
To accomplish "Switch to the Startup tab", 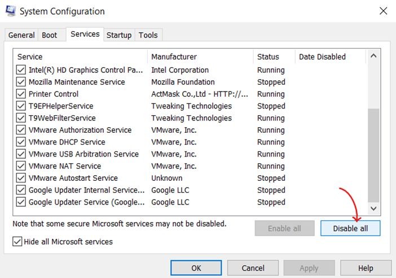I will click(119, 35).
